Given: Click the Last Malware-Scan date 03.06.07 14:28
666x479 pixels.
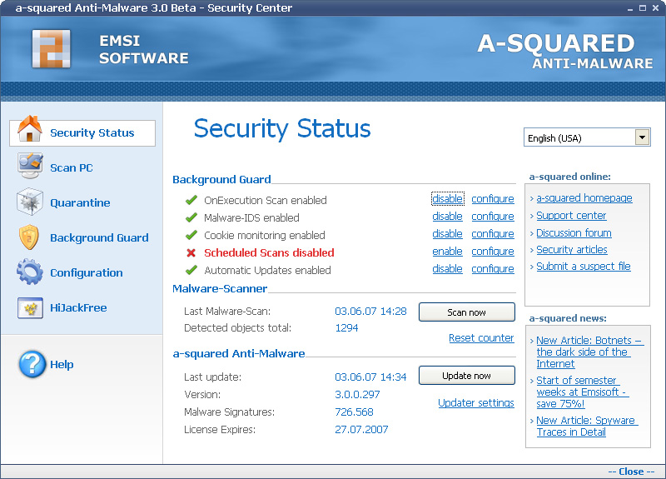Looking at the screenshot, I should pyautogui.click(x=370, y=311).
